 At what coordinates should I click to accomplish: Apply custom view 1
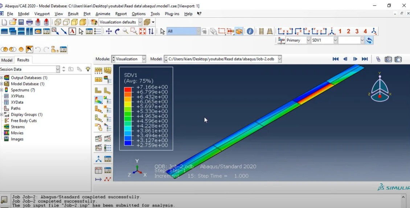coord(340,31)
